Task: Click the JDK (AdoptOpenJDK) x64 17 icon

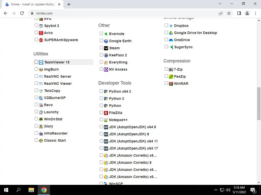Action: [x=106, y=148]
